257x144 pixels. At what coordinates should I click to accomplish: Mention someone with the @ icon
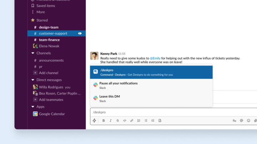tap(241, 121)
